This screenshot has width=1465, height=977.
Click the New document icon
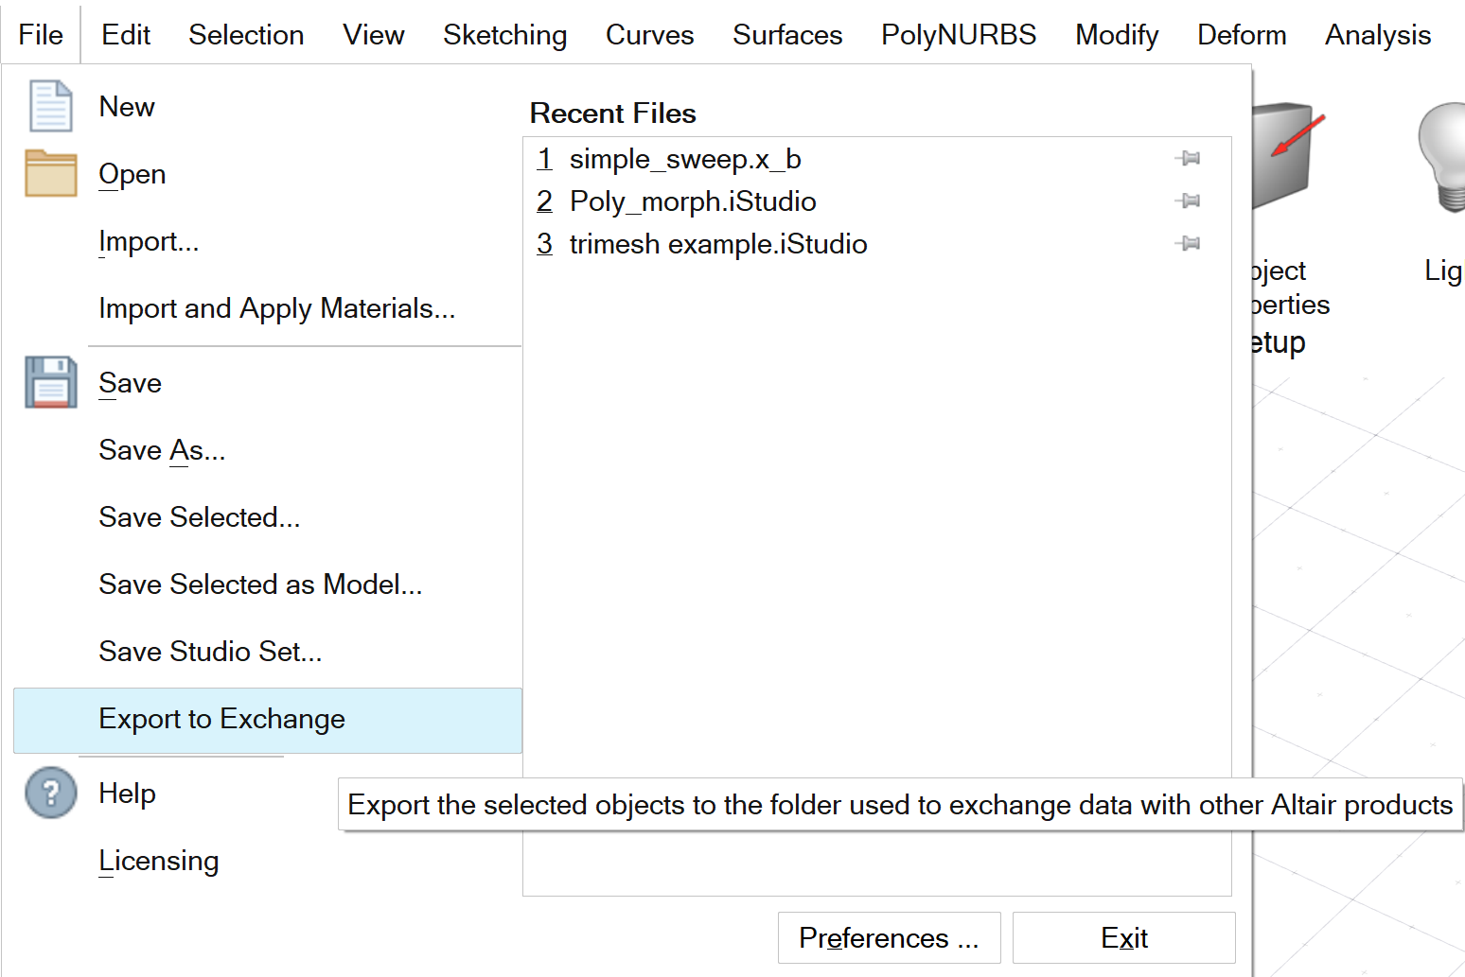tap(50, 106)
